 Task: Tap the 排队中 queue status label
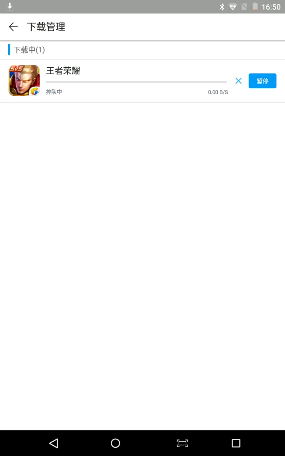point(54,92)
